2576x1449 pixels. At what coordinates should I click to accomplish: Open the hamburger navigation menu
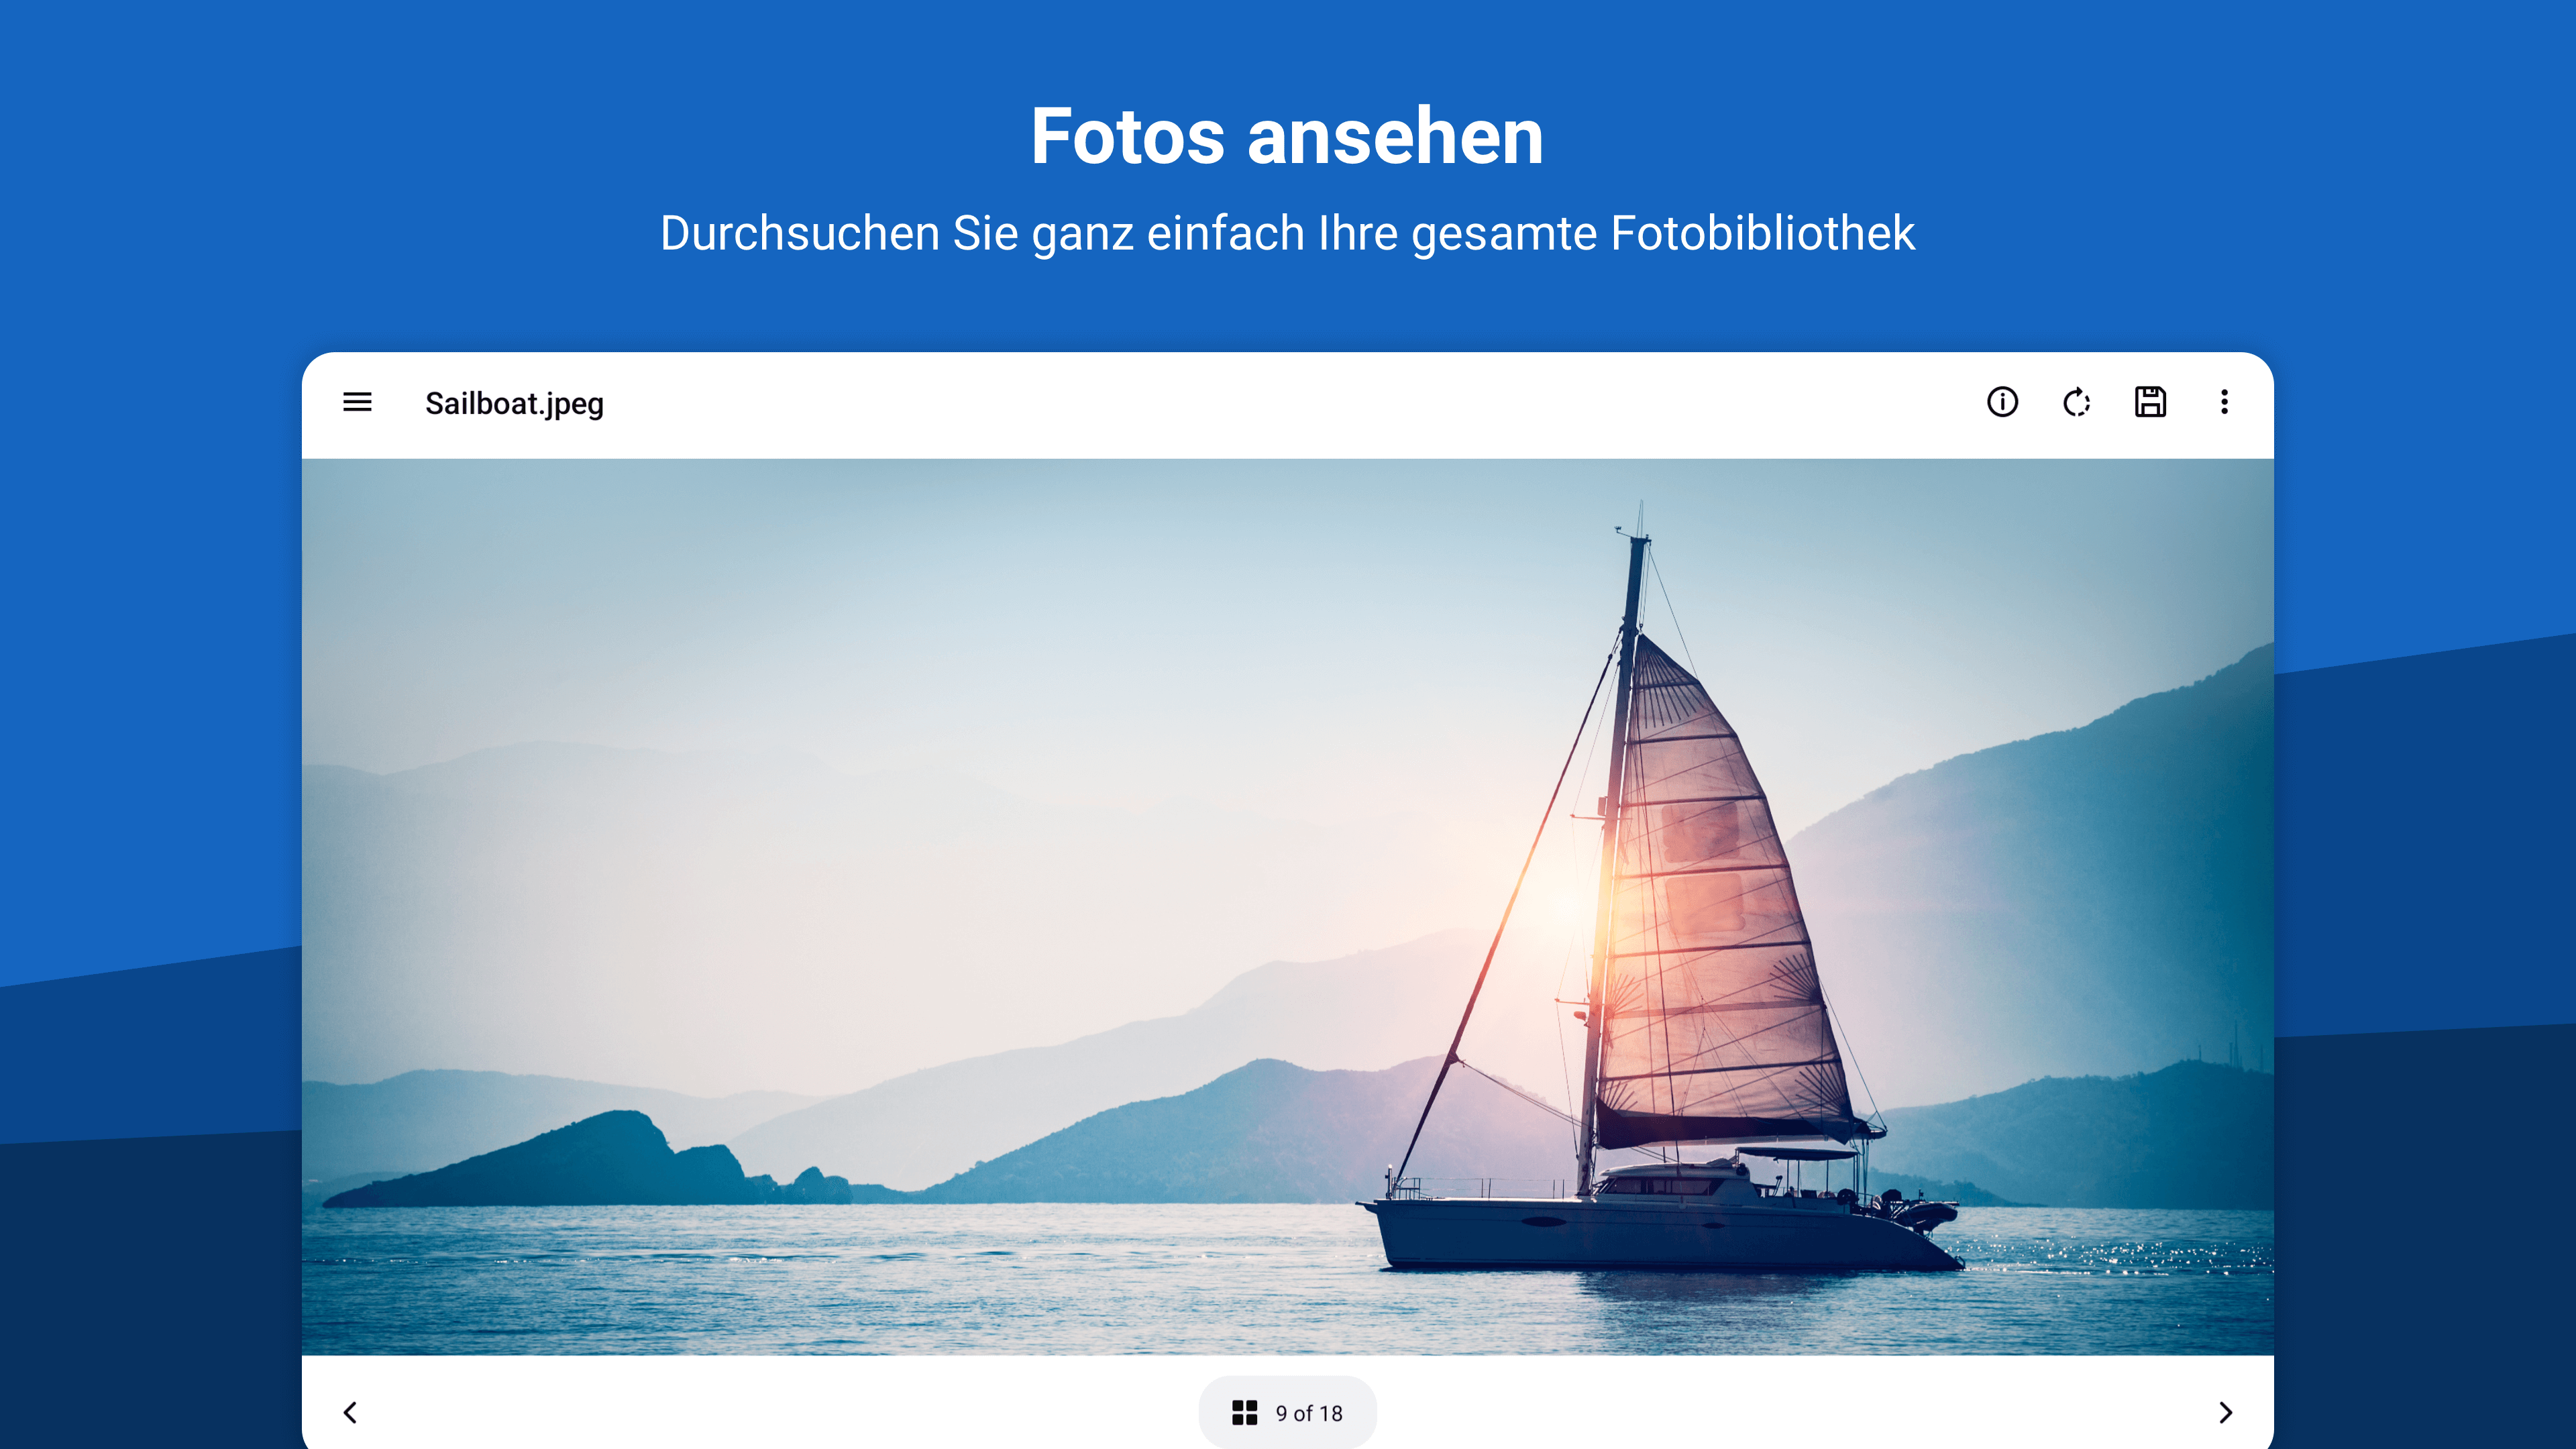tap(357, 402)
